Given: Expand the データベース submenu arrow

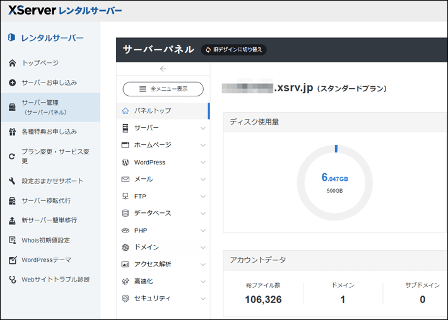Looking at the screenshot, I should click(x=203, y=214).
